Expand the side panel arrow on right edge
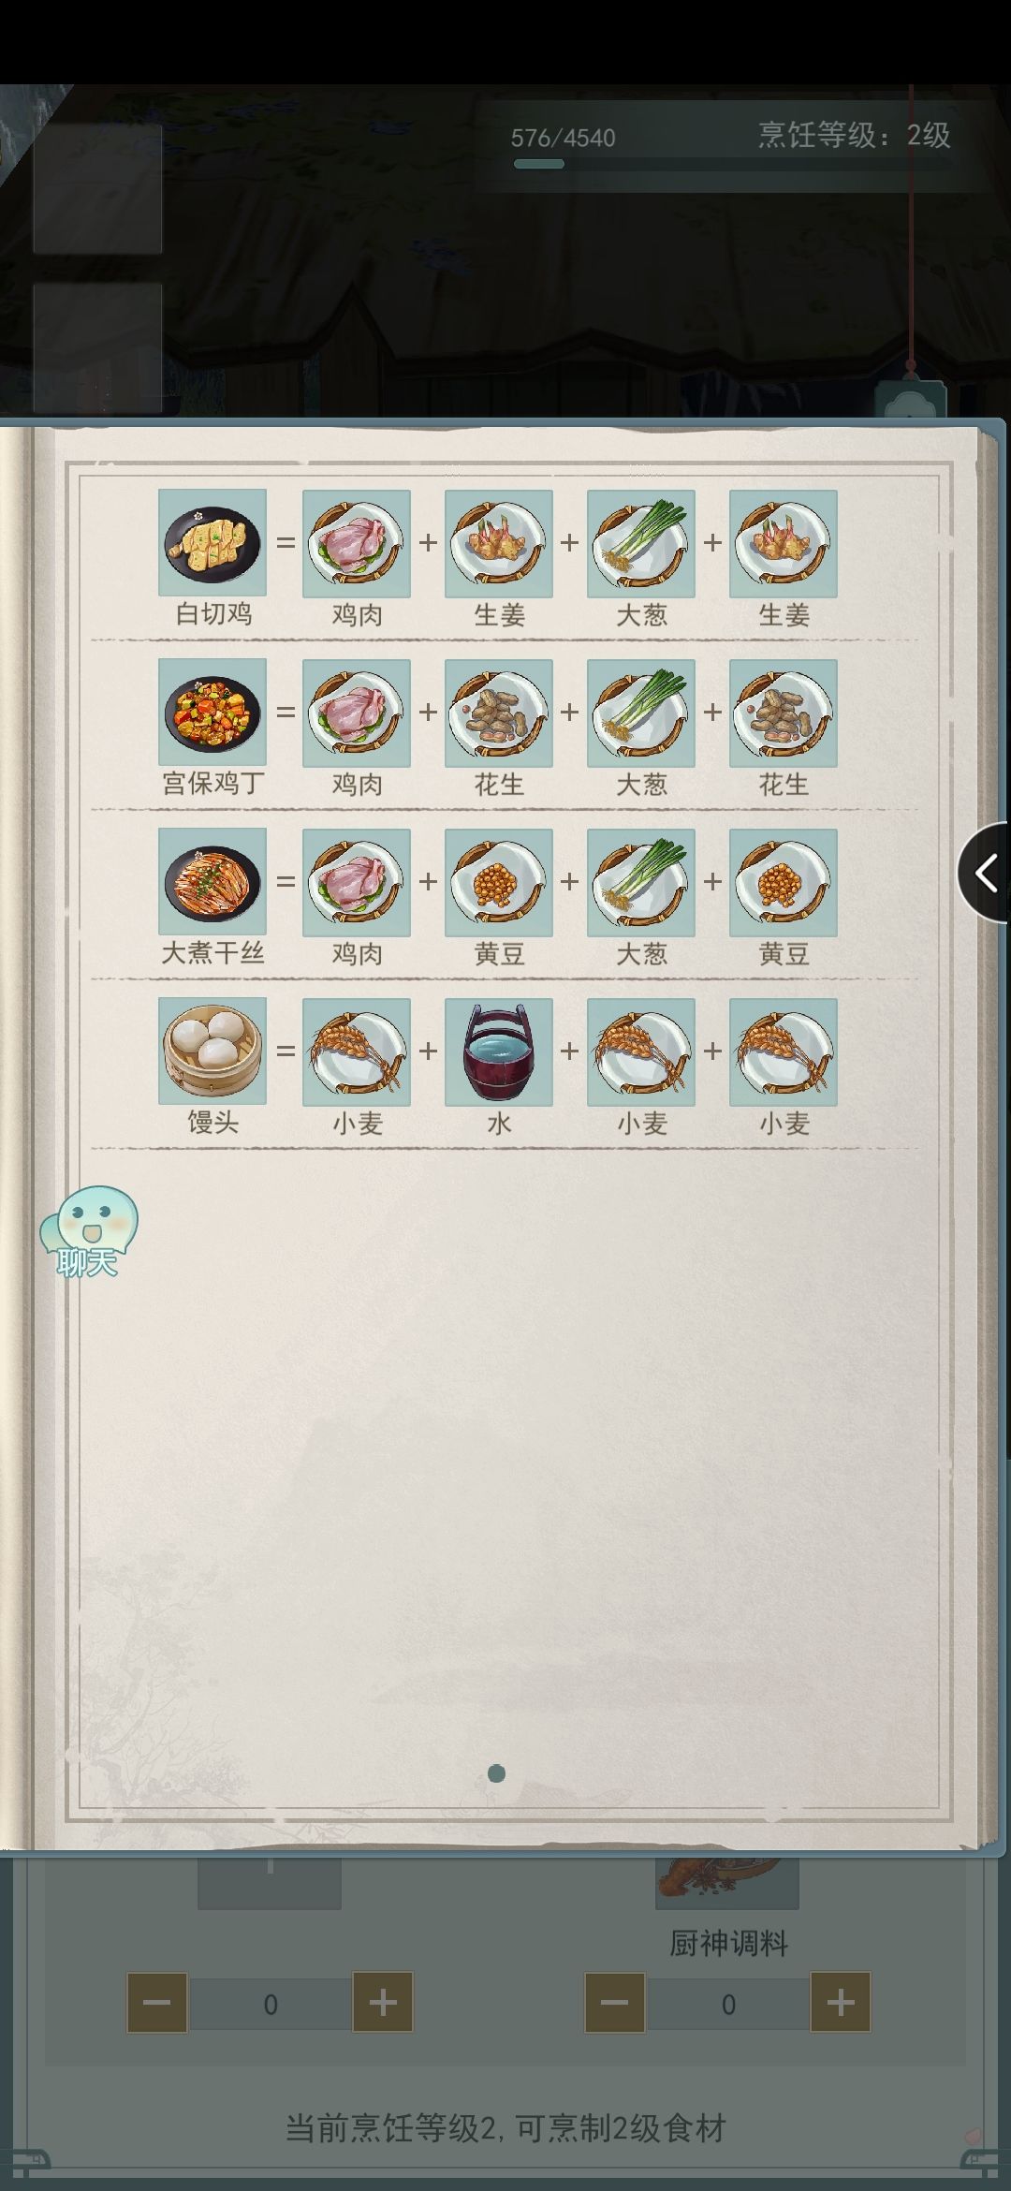1011x2191 pixels. [985, 873]
